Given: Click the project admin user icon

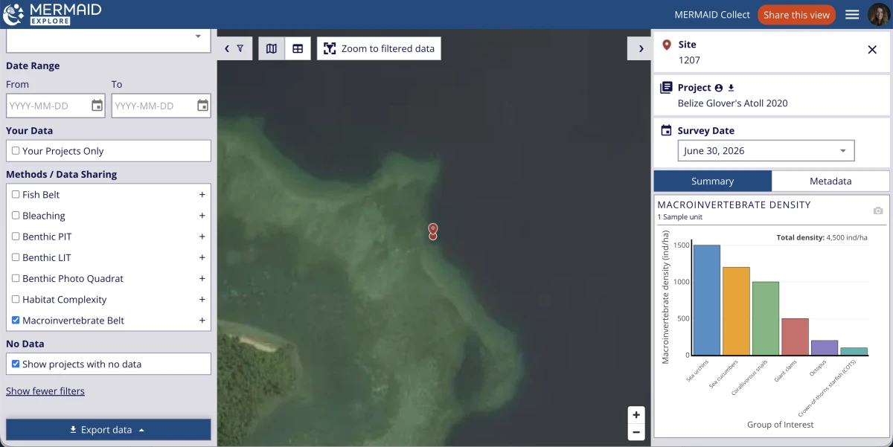Looking at the screenshot, I should (x=719, y=88).
